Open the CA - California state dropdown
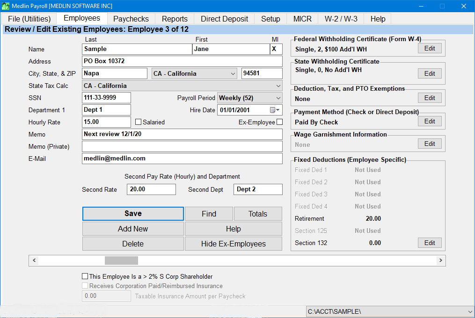This screenshot has width=475, height=318. [234, 73]
